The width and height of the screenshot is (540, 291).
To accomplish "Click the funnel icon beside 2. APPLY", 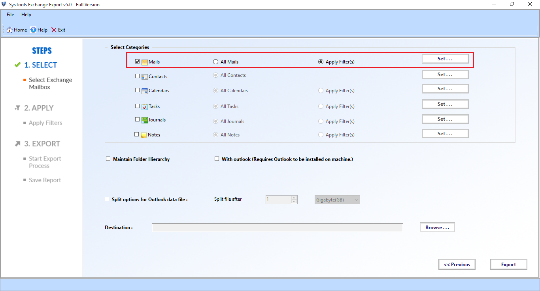I will pos(17,108).
